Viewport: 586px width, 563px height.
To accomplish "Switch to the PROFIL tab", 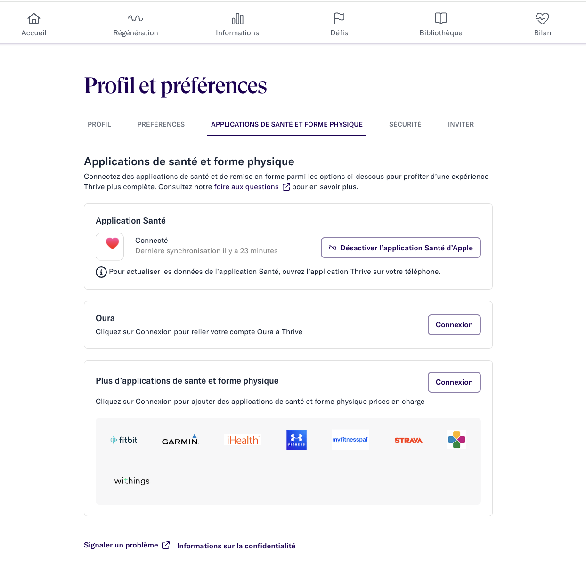I will [x=99, y=124].
